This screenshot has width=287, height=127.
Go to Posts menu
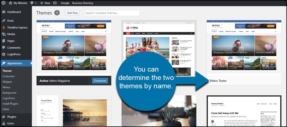tap(10, 21)
